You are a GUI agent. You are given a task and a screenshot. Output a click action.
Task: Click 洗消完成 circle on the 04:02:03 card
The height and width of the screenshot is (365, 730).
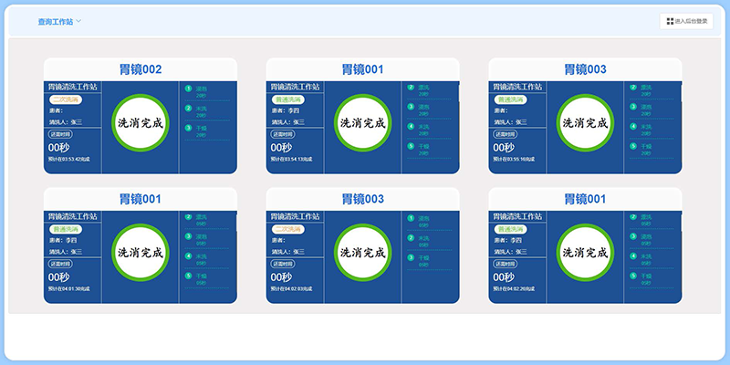[x=362, y=253]
